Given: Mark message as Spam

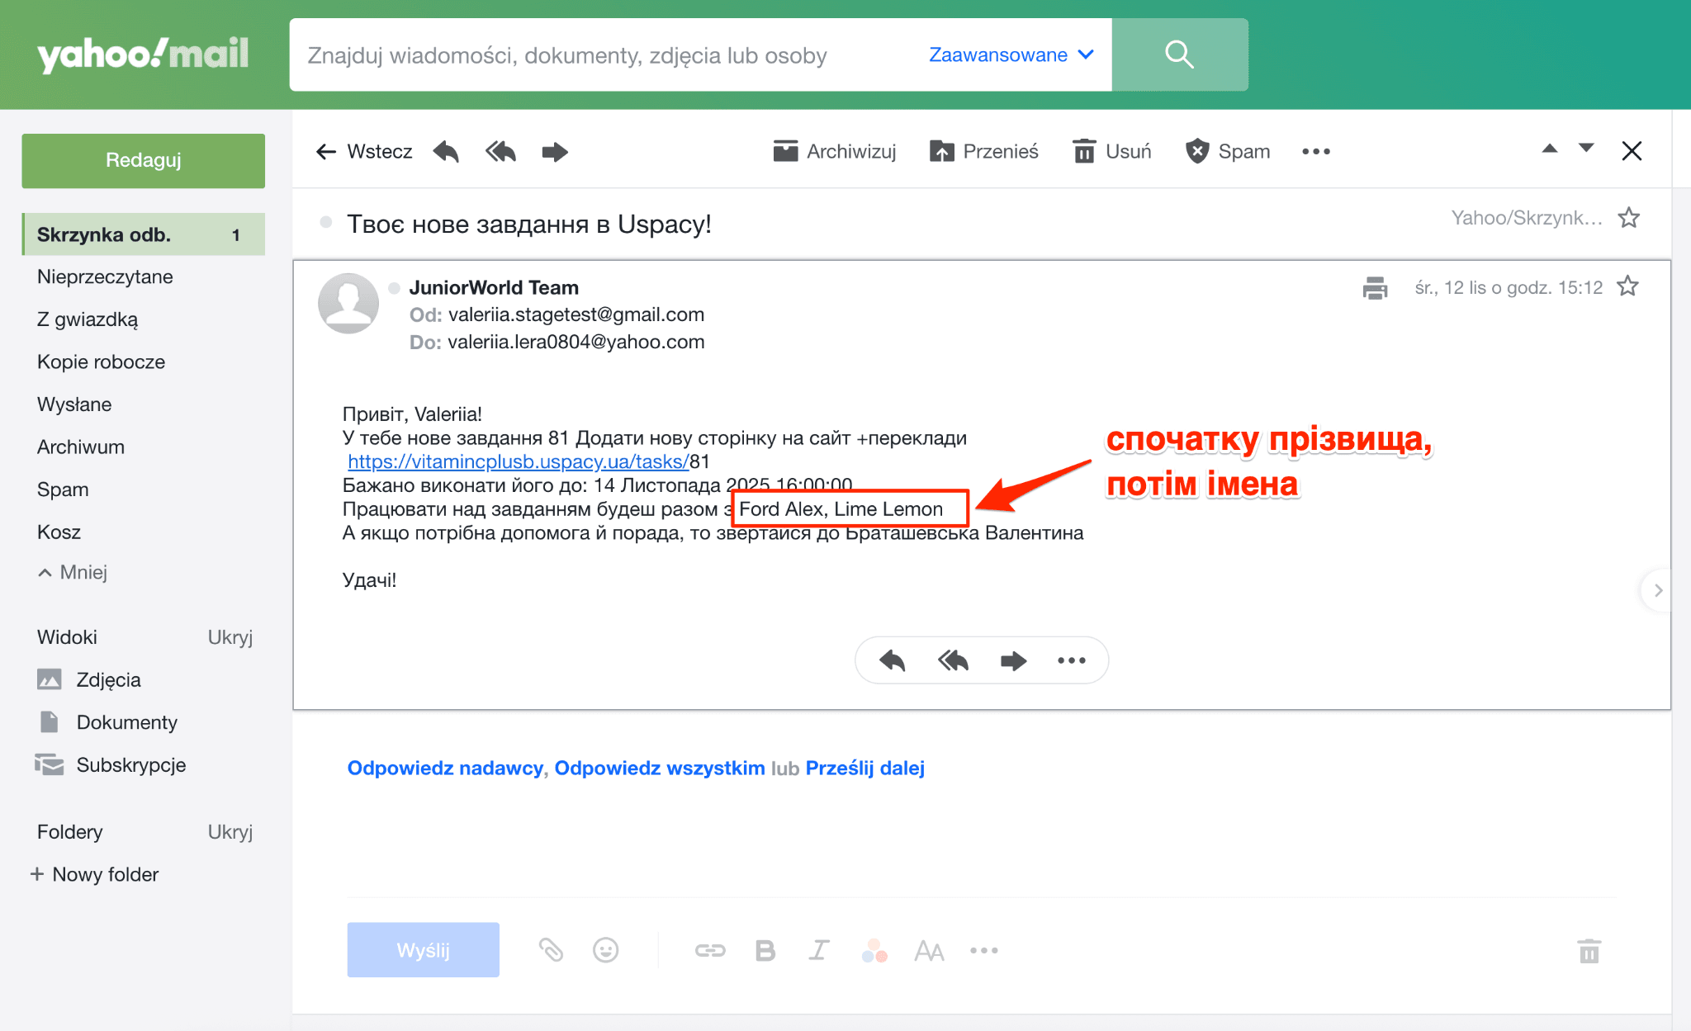Looking at the screenshot, I should (x=1228, y=152).
